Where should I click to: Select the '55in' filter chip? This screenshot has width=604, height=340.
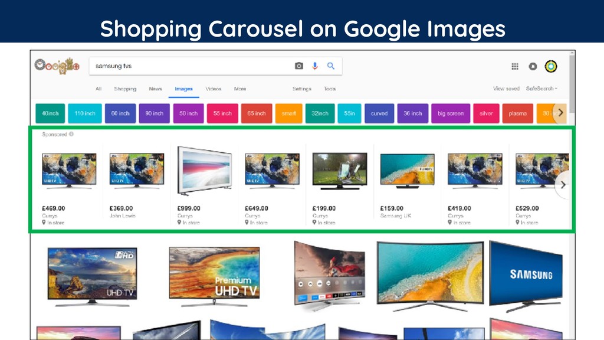(x=349, y=113)
